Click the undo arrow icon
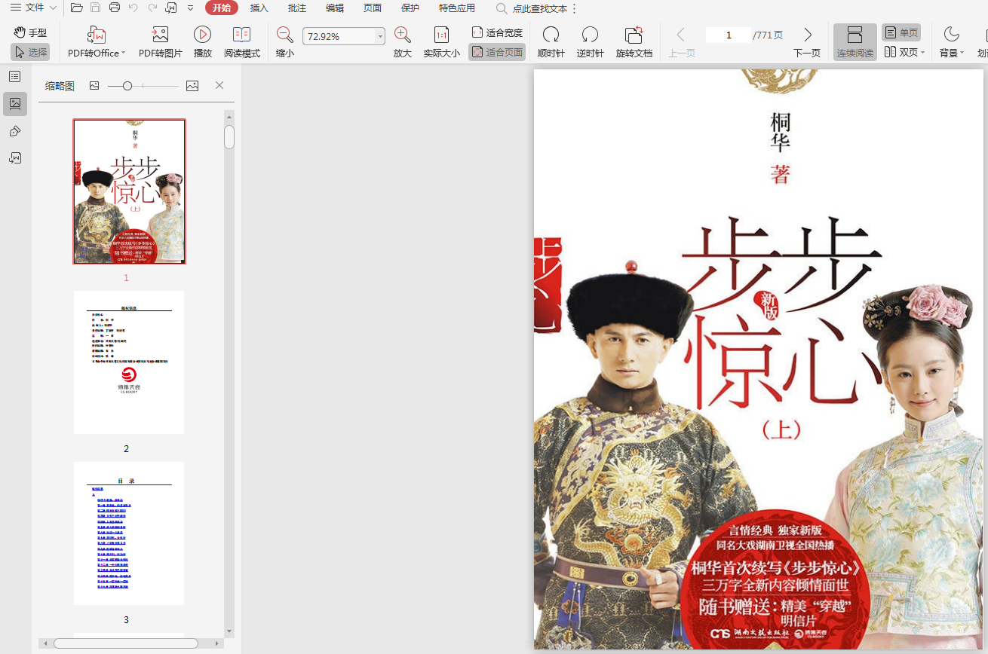Image resolution: width=988 pixels, height=654 pixels. tap(133, 8)
